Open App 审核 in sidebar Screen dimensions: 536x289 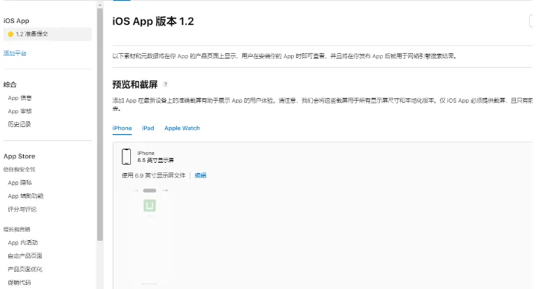[20, 111]
